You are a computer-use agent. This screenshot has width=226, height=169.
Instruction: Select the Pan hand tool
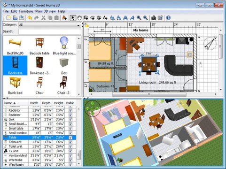79,18
